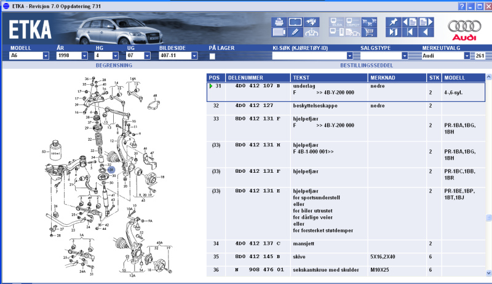This screenshot has height=284, width=492.
Task: Click the single shopping cart icon
Action: [x=369, y=32]
